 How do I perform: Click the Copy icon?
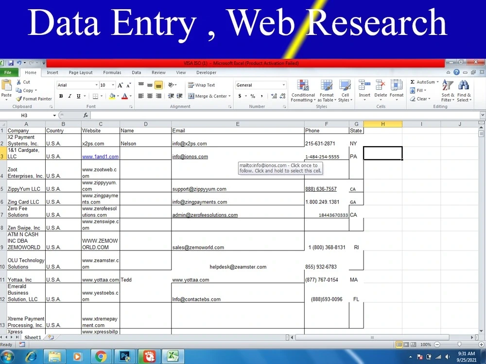coord(18,90)
